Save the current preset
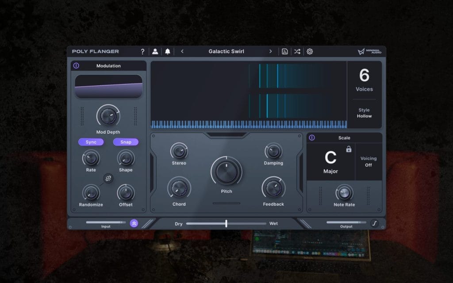Screen dimensions: 453x283 [285, 51]
